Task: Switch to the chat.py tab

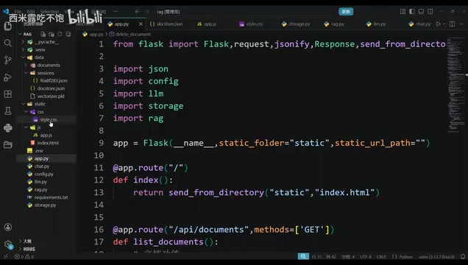Action: coord(419,24)
